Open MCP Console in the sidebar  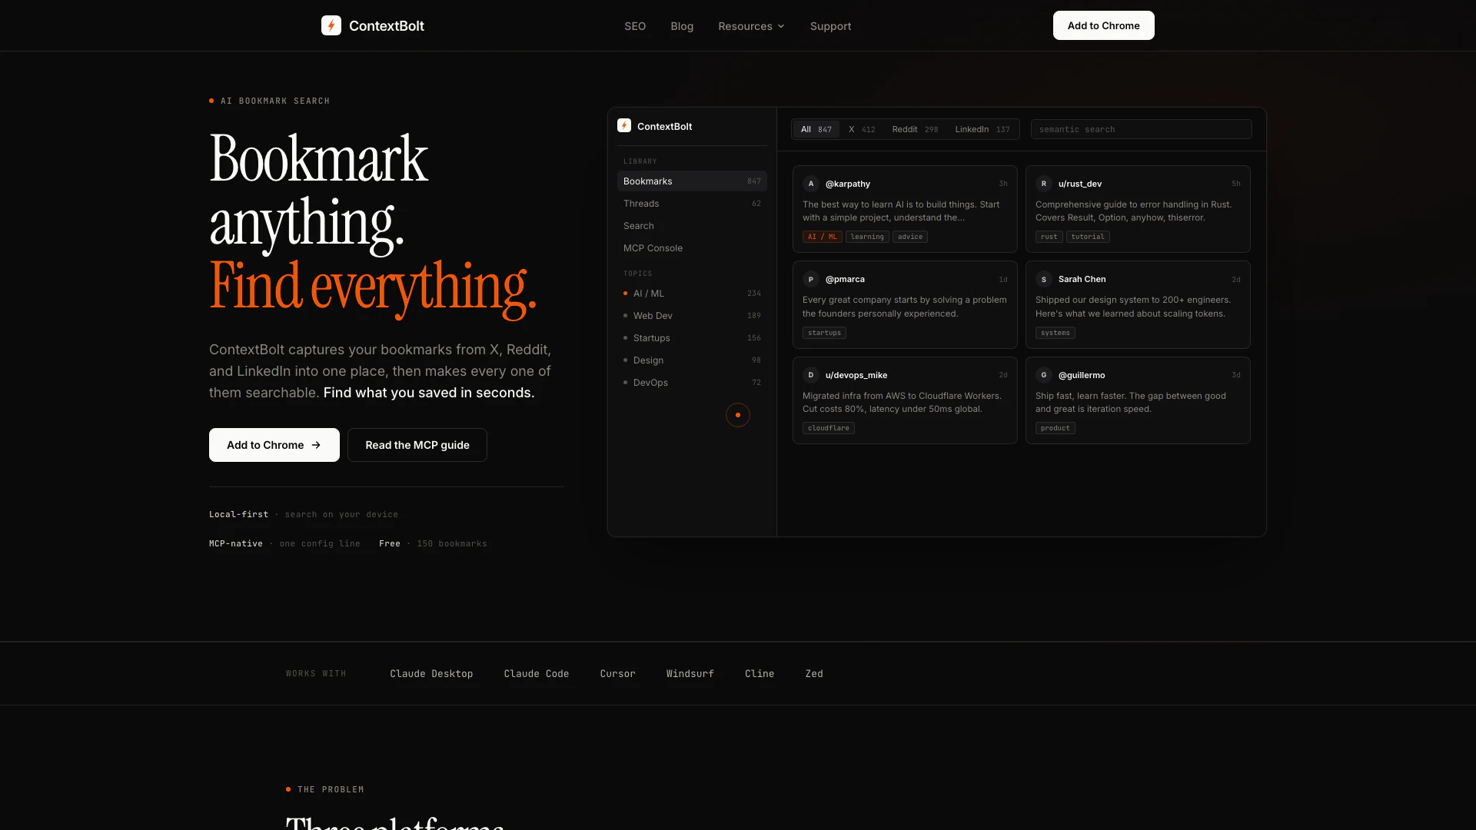[692, 248]
